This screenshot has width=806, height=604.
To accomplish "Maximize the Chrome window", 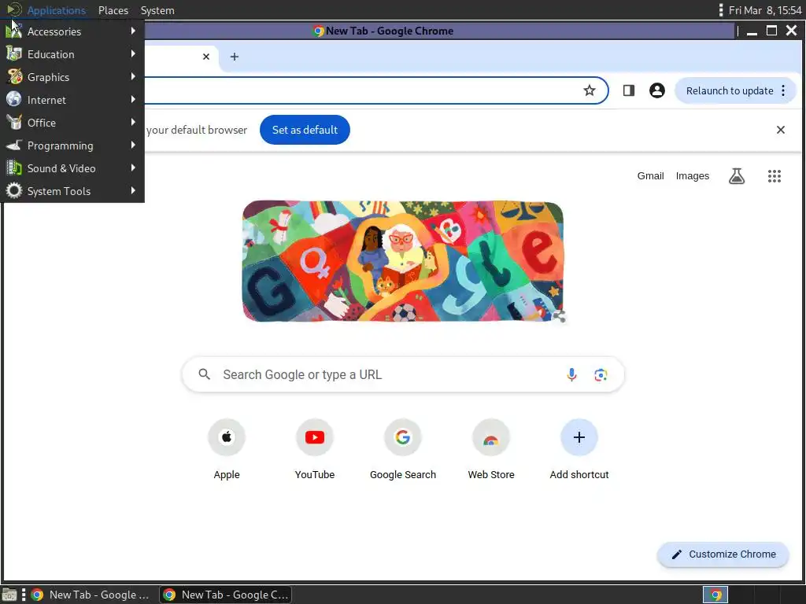I will point(771,31).
